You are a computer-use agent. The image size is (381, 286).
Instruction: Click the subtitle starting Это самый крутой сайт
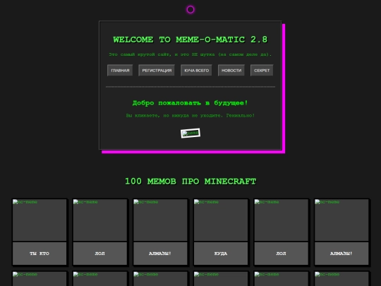pos(190,54)
